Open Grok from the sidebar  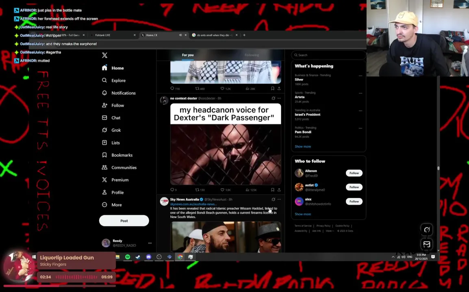click(111, 130)
